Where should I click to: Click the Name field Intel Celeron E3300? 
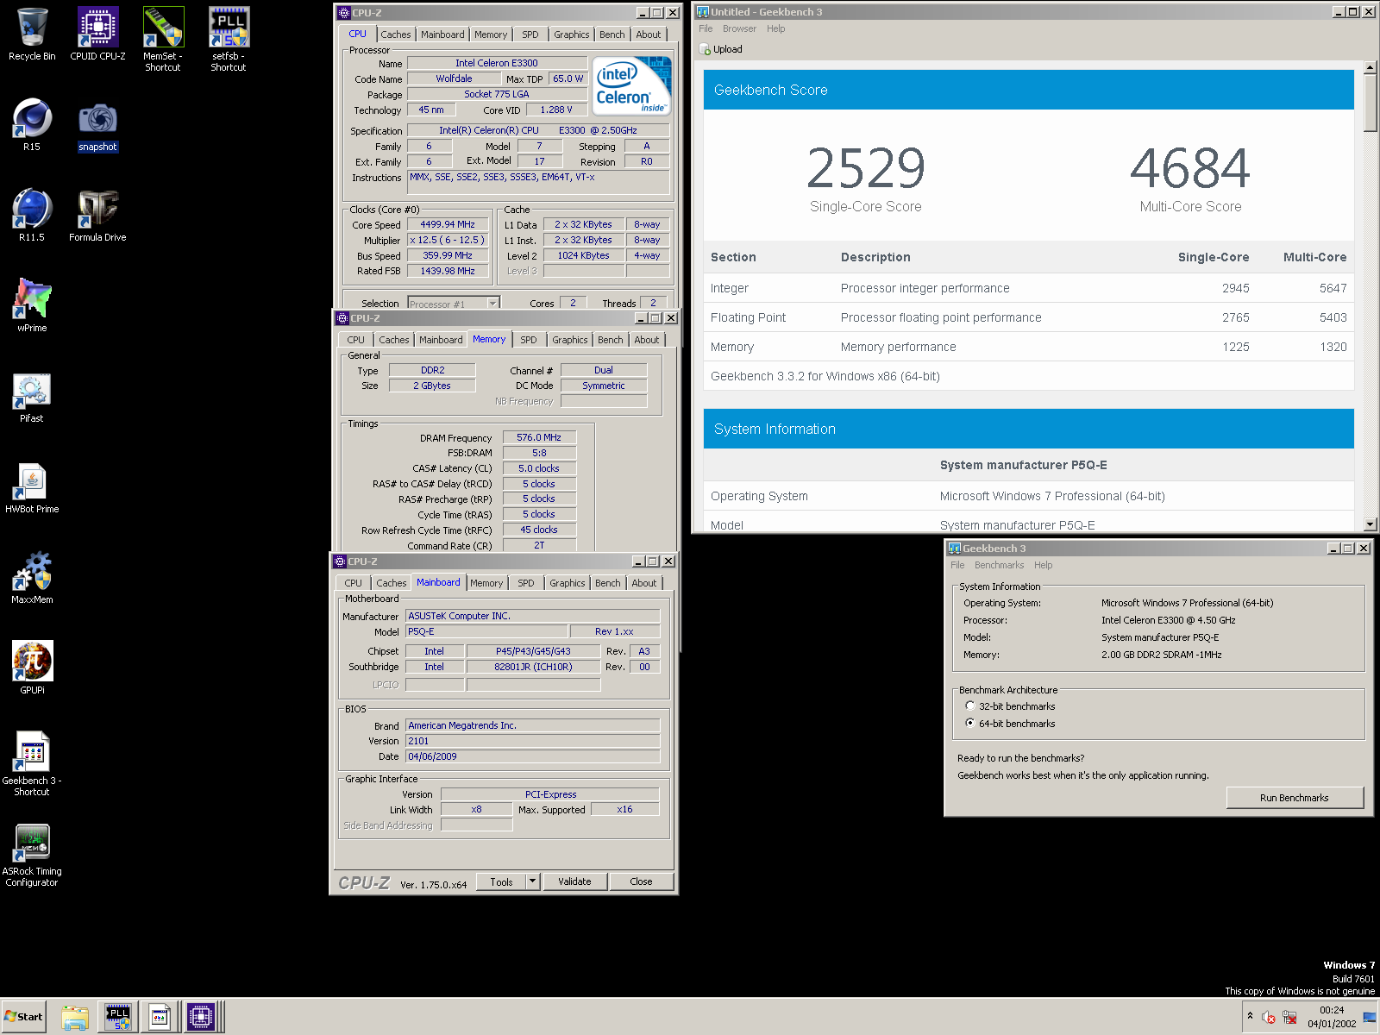pos(497,63)
